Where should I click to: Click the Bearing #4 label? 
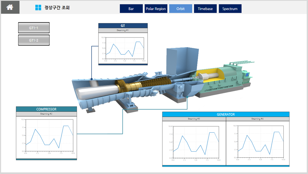click(258, 119)
